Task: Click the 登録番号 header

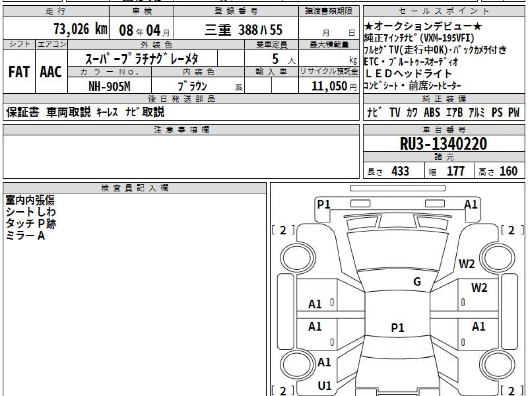Action: coord(236,11)
